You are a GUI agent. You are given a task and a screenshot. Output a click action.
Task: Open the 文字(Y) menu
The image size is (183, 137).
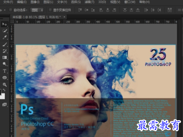(62, 2)
